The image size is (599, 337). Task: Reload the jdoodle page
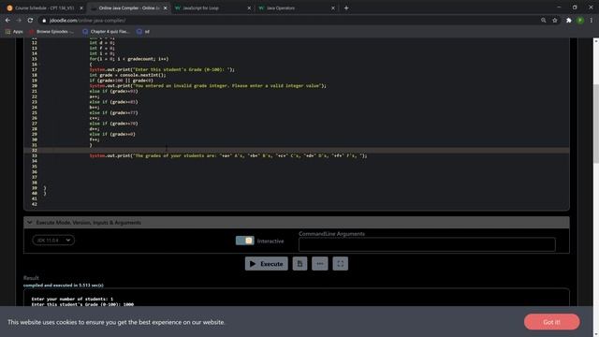30,21
